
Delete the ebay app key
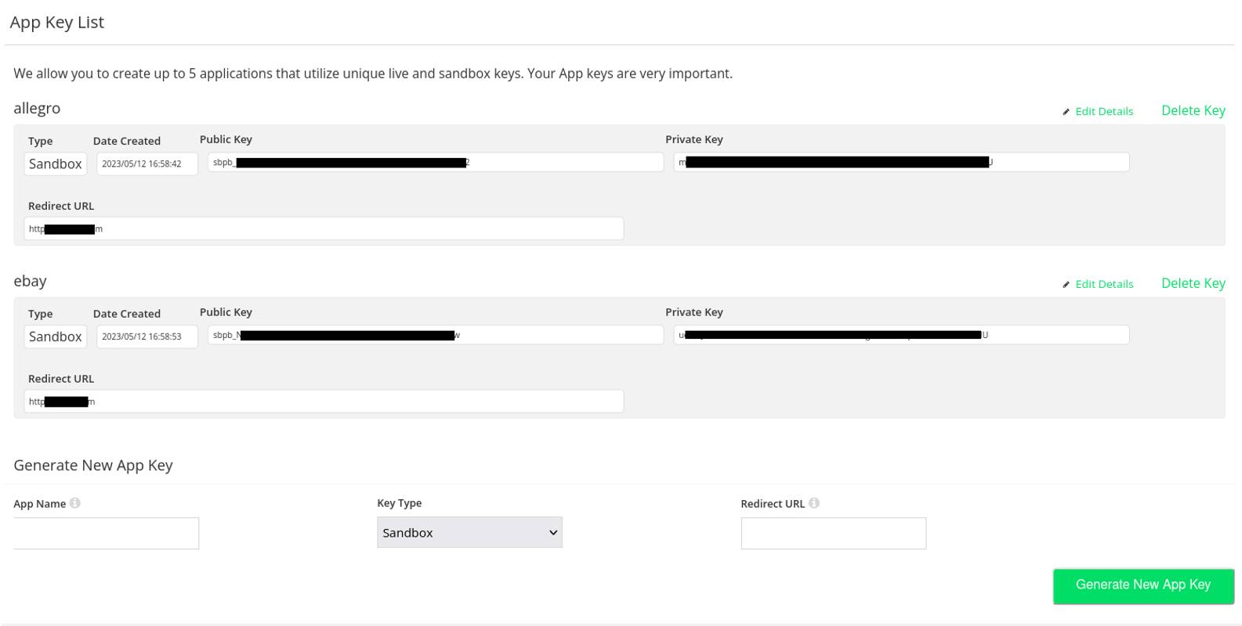(x=1193, y=283)
